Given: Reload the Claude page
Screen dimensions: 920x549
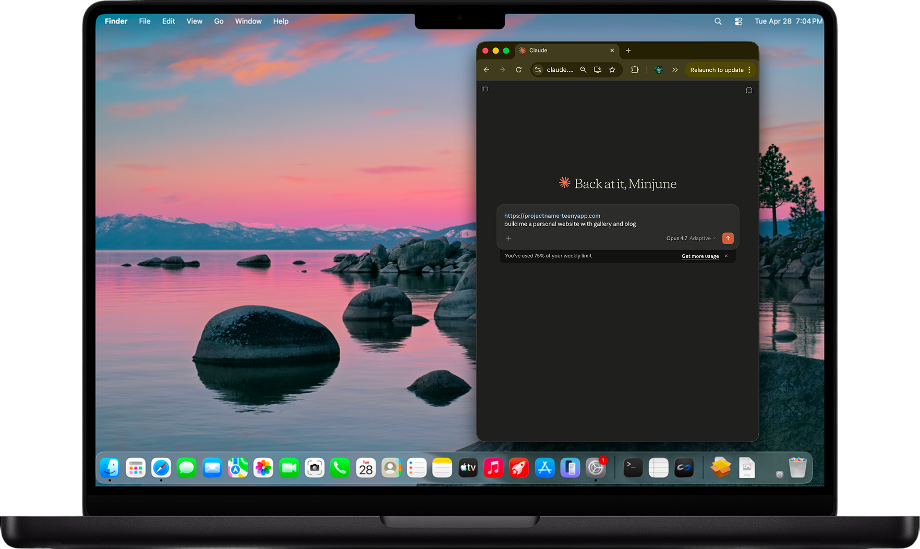Looking at the screenshot, I should 518,70.
